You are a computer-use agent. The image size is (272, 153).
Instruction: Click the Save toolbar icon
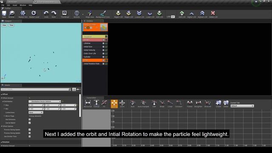(x=4, y=14)
